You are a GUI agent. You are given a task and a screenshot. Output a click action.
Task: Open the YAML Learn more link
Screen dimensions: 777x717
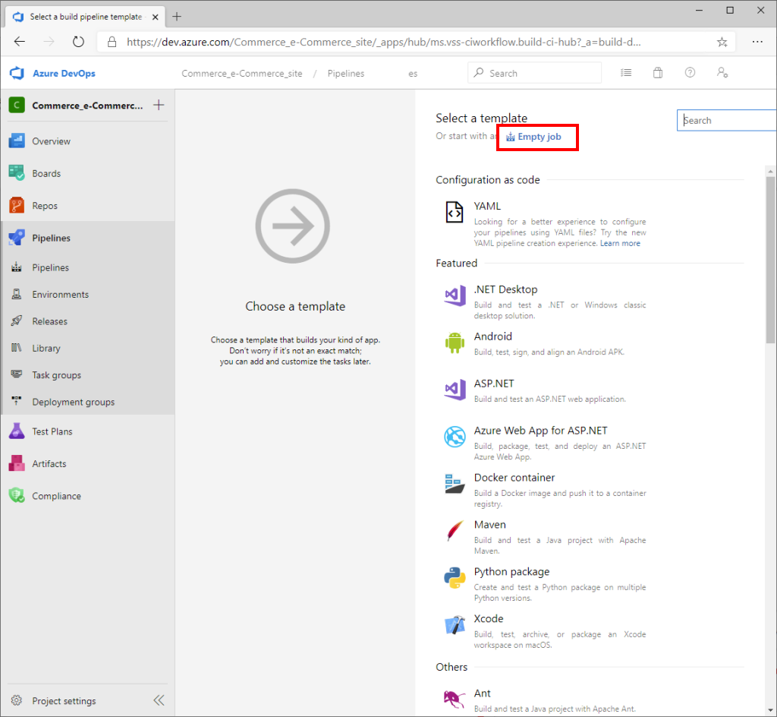point(621,243)
